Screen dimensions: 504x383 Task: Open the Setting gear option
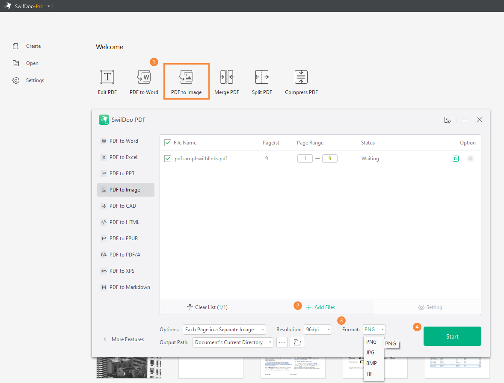pos(430,307)
